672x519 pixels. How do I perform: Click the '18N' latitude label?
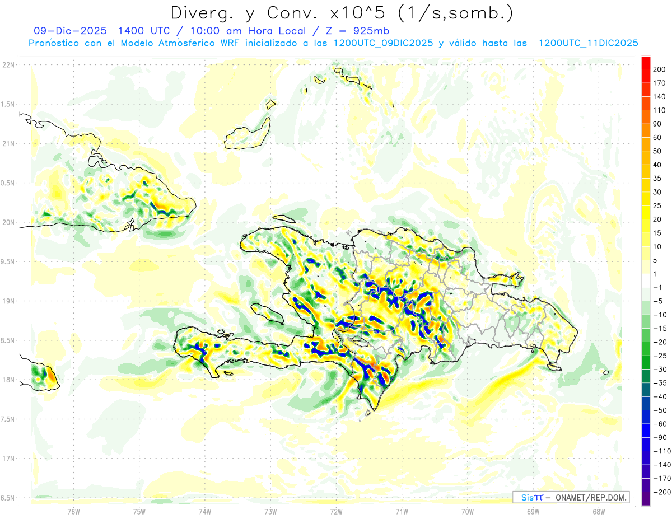click(x=8, y=380)
